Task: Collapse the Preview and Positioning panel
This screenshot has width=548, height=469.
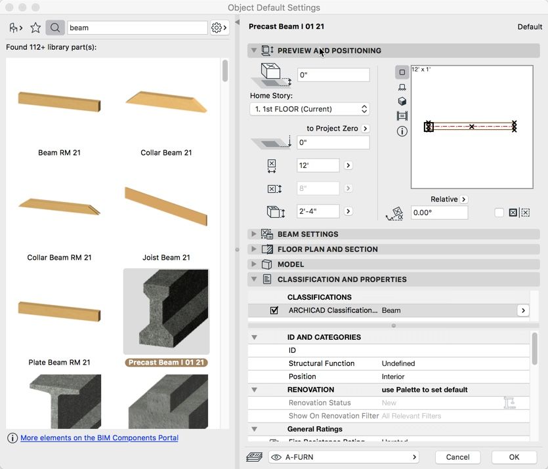Action: (254, 51)
